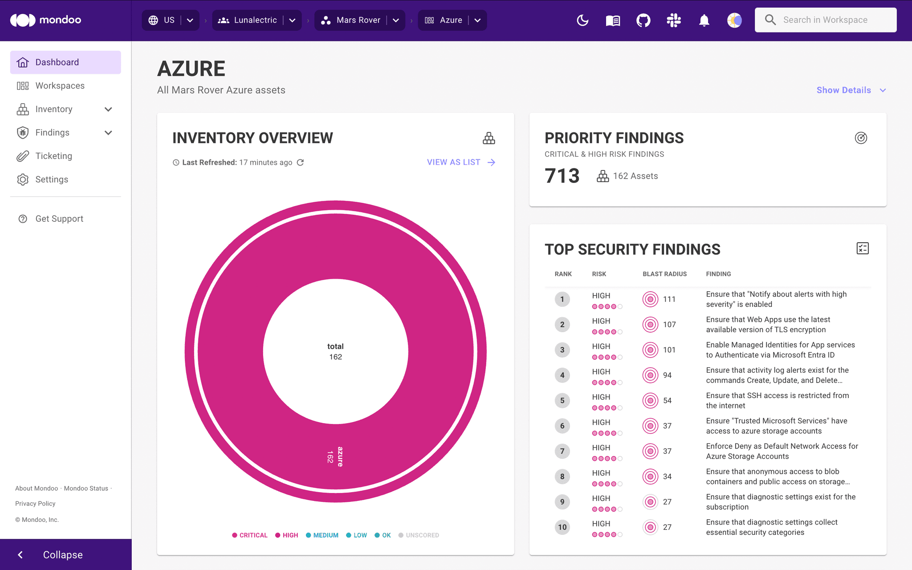This screenshot has width=912, height=570.
Task: Open Mondoo's GitHub from the top bar
Action: point(643,20)
